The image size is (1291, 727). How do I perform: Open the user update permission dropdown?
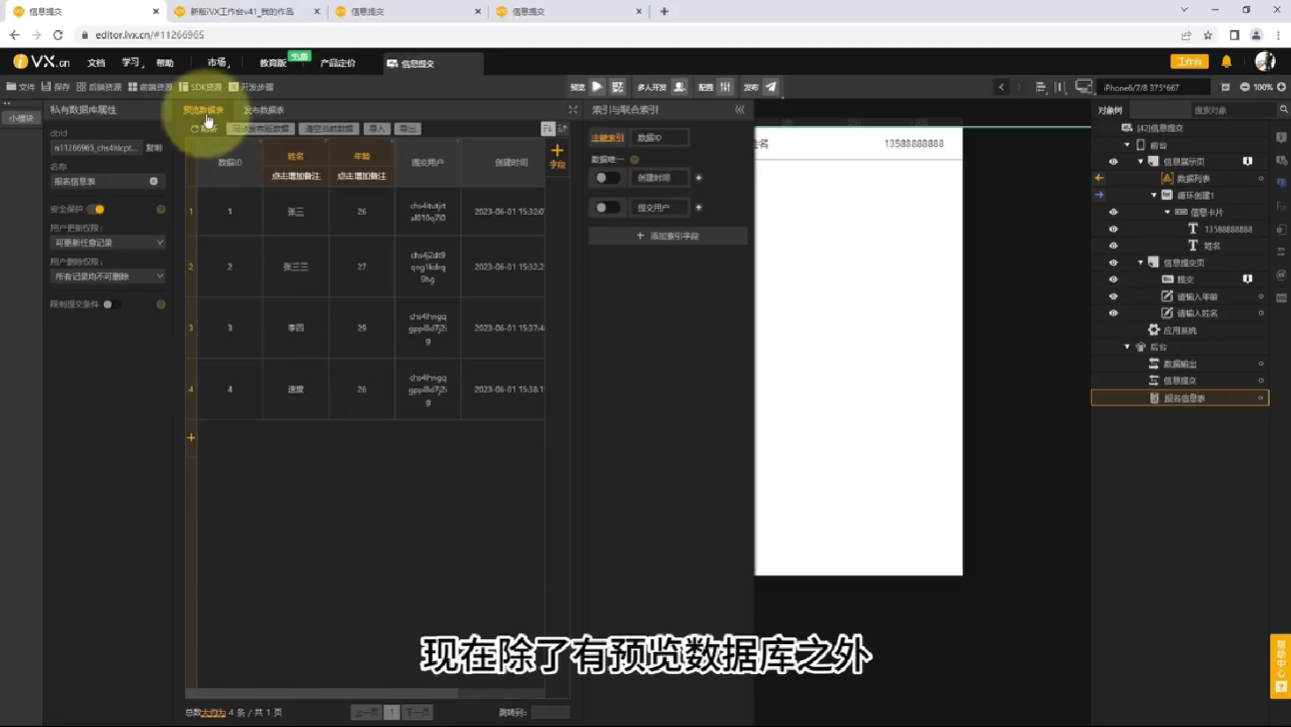pos(108,242)
